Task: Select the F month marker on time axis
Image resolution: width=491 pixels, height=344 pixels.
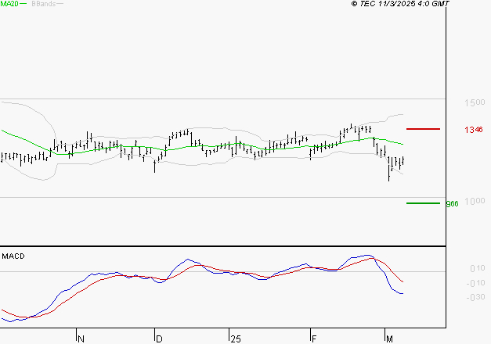Action: [314, 339]
